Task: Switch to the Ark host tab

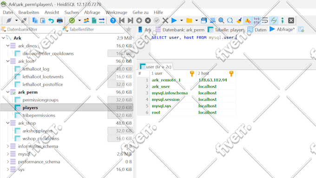Action: [x=145, y=30]
